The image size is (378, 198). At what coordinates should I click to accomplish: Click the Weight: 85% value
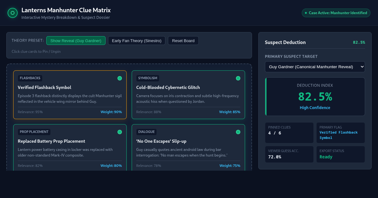pos(230,112)
